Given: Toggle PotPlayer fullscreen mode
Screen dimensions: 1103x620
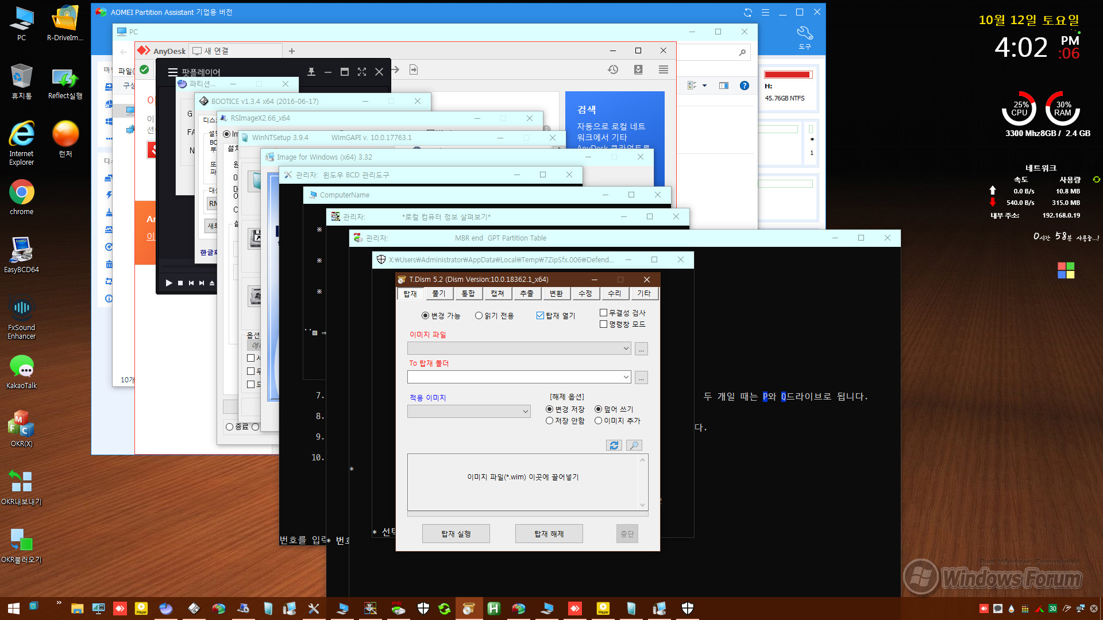Looking at the screenshot, I should (362, 72).
